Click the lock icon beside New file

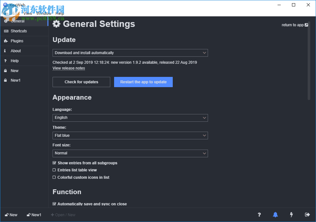(x=5, y=70)
